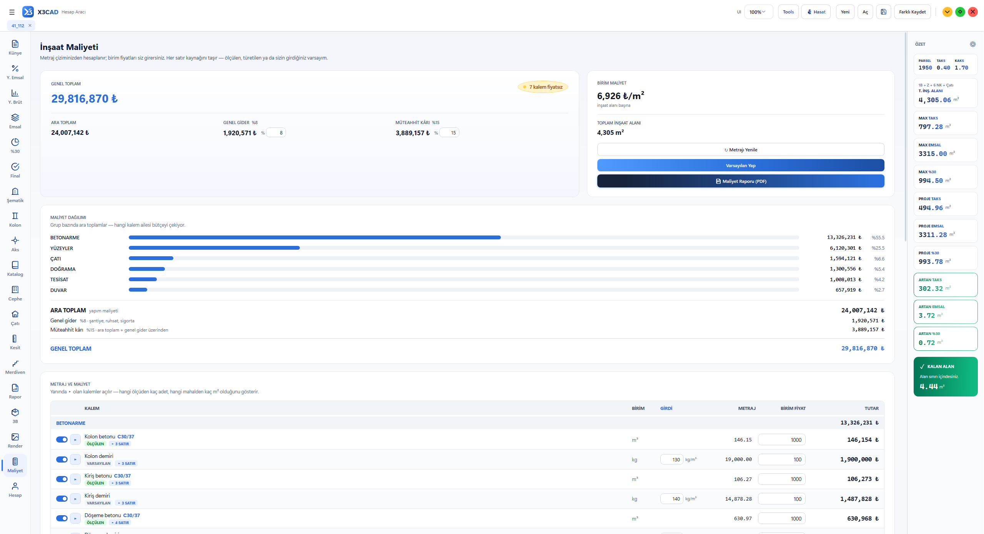Viewport: 984px width, 534px height.
Task: Open the UI 100% zoom dropdown
Action: click(758, 12)
